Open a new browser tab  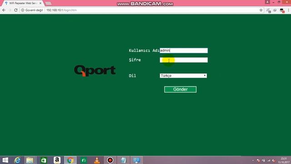(x=48, y=3)
